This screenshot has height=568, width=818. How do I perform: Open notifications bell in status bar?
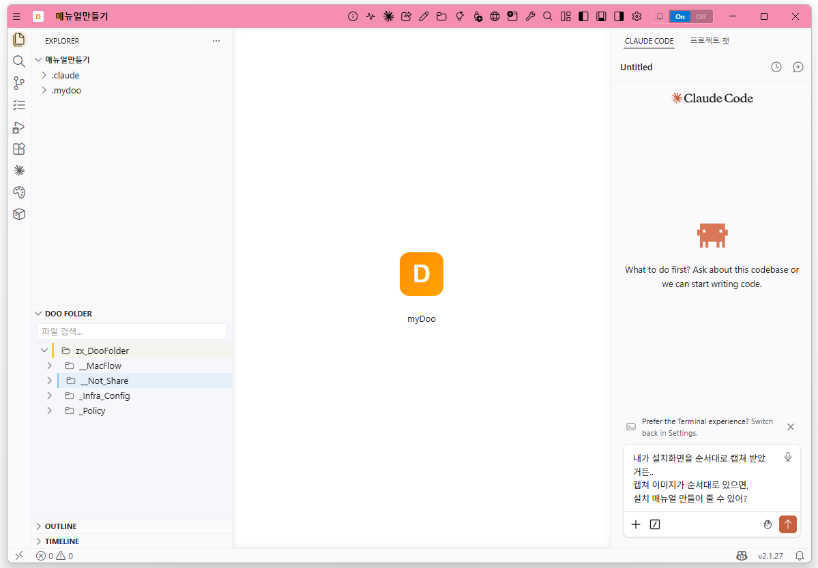(799, 556)
